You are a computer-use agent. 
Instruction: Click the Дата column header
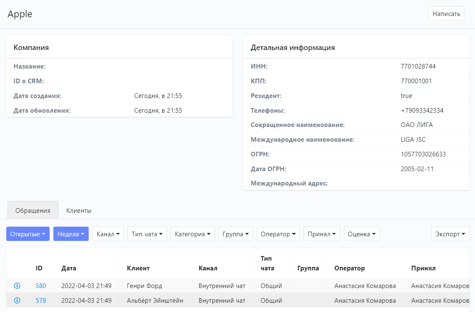[x=69, y=268]
